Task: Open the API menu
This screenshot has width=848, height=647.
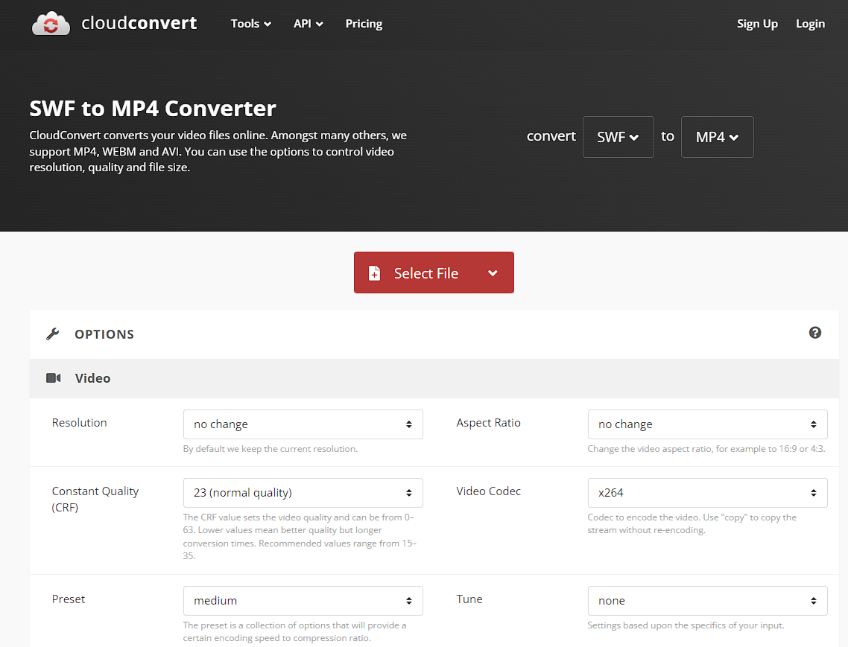Action: (308, 24)
